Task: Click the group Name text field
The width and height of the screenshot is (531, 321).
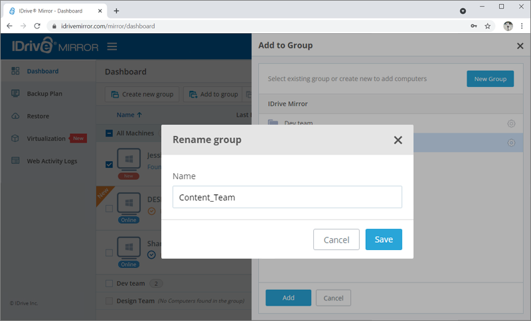Action: click(x=287, y=197)
